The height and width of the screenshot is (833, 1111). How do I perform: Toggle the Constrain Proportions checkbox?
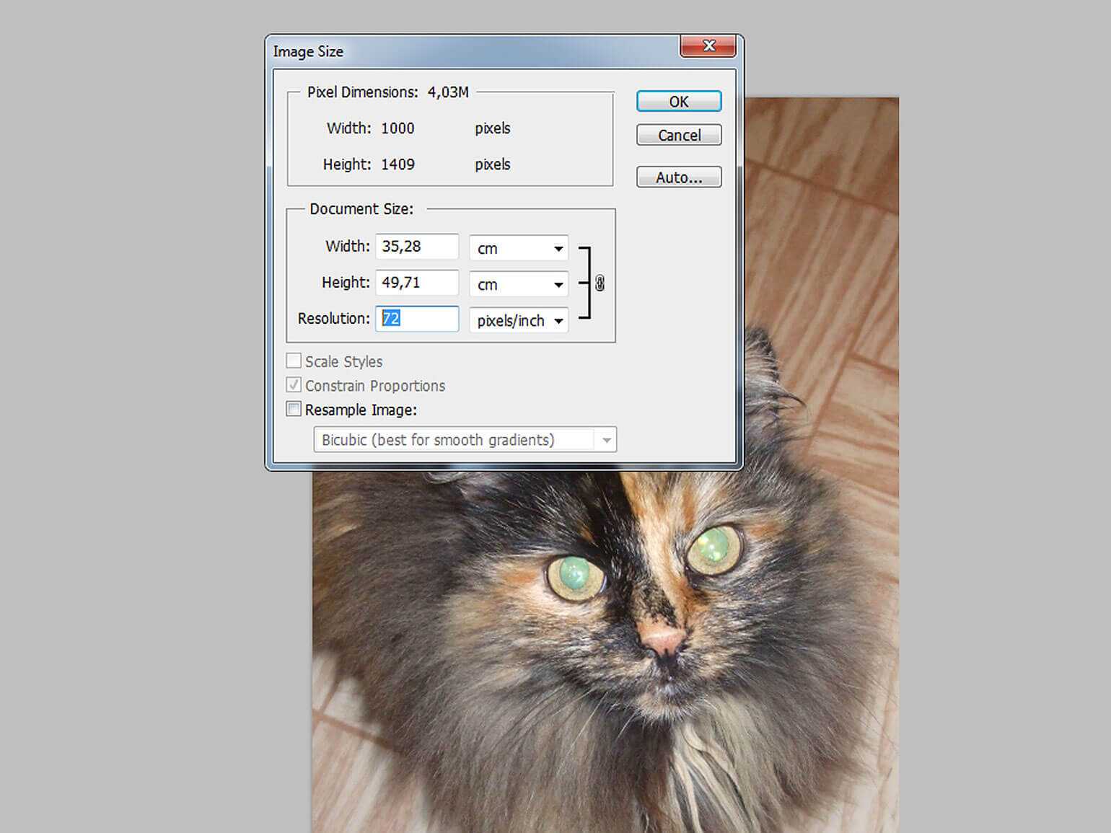(294, 385)
